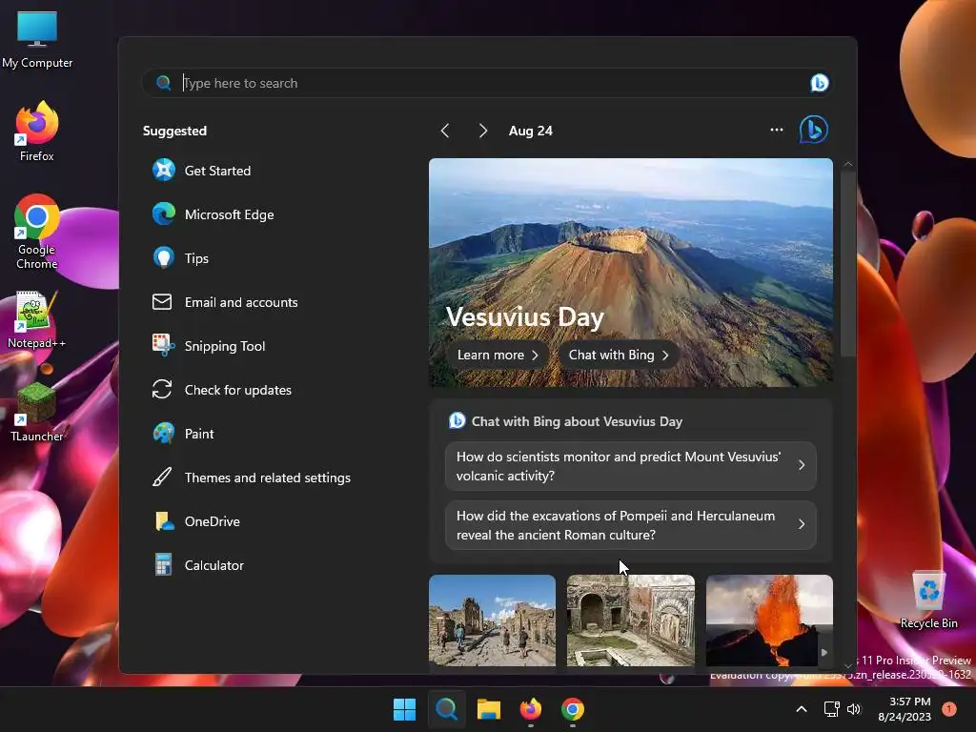976x732 pixels.
Task: Open OneDrive icon in suggestions
Action: (x=164, y=521)
